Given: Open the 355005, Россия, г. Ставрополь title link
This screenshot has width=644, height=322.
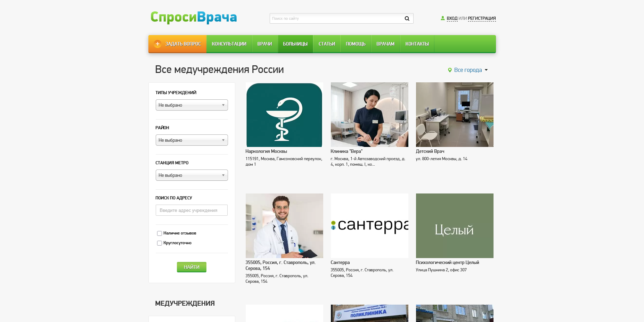Looking at the screenshot, I should (280, 265).
